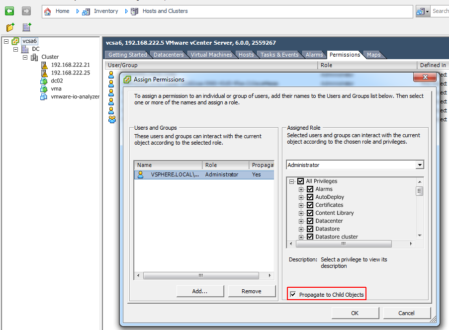The image size is (449, 330).
Task: Toggle the AutoDeploy privilege checkbox
Action: (310, 197)
